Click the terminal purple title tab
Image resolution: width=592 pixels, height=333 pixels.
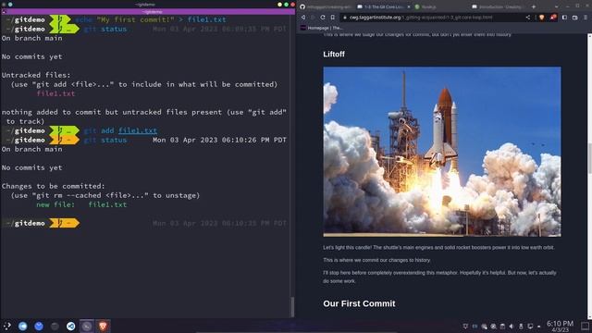tap(148, 12)
